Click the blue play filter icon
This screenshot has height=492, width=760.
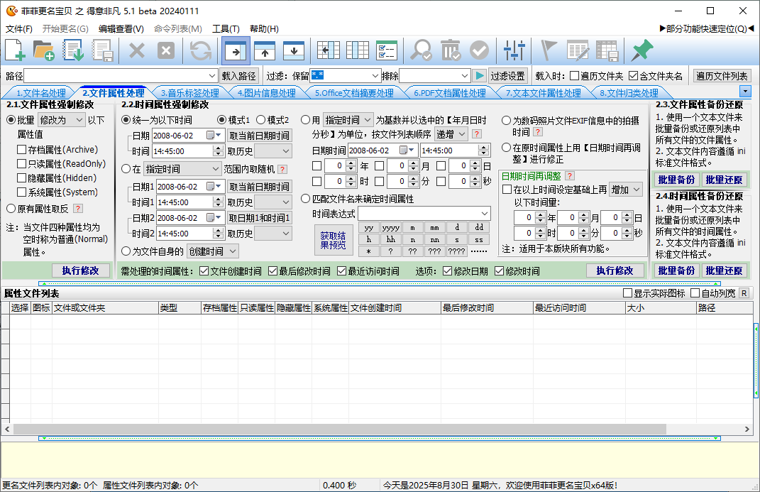click(x=480, y=76)
